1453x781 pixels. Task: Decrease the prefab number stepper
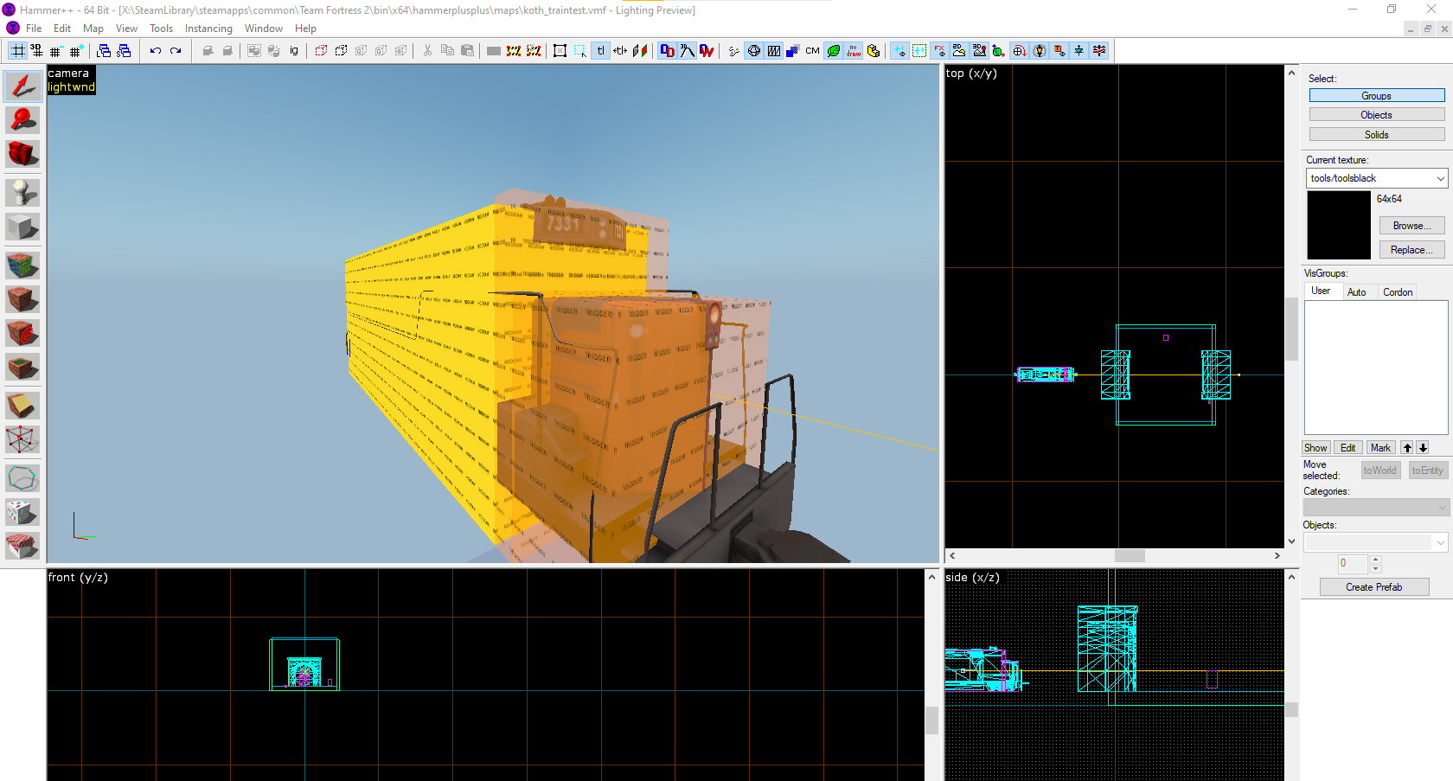1375,568
